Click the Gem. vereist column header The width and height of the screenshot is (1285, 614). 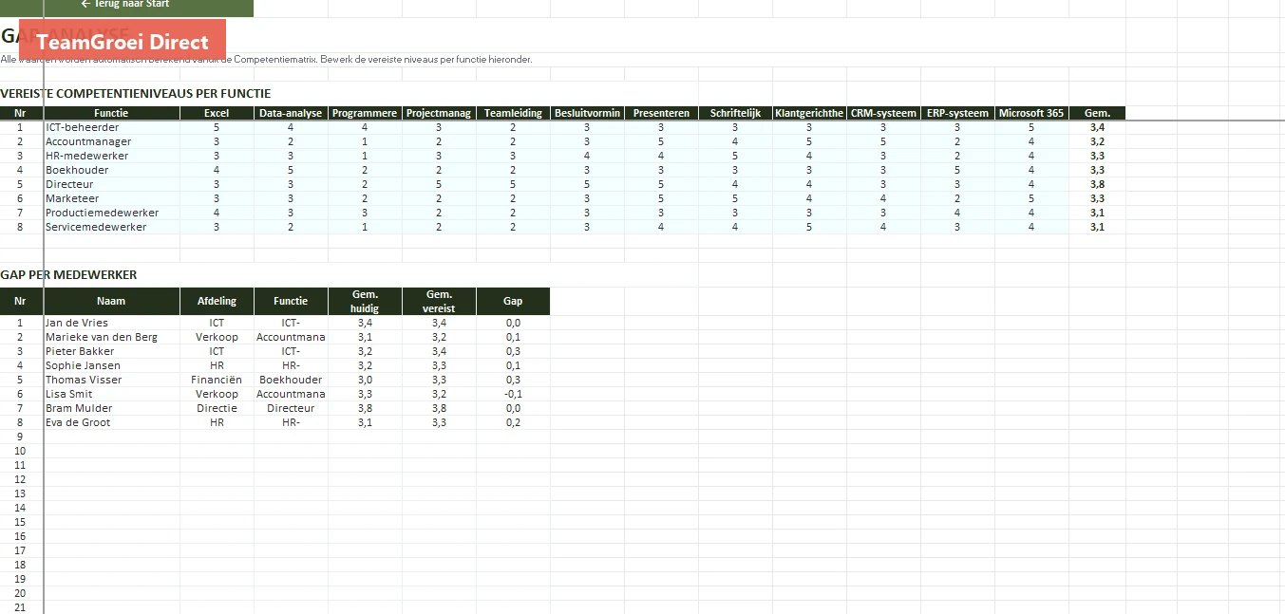(439, 301)
